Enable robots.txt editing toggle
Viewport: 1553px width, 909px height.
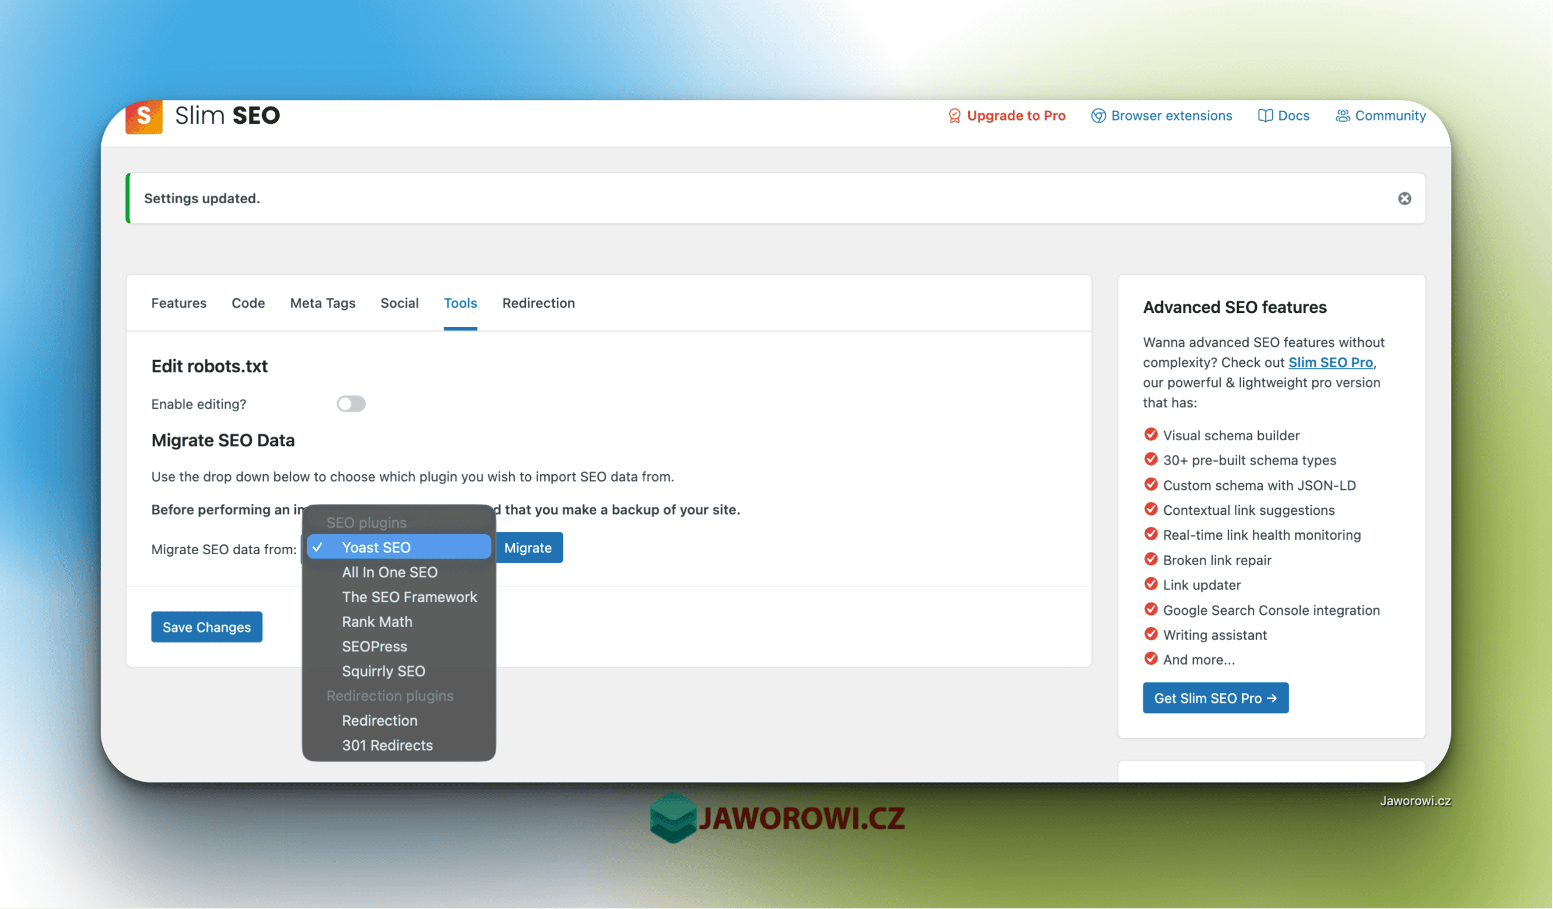point(351,403)
